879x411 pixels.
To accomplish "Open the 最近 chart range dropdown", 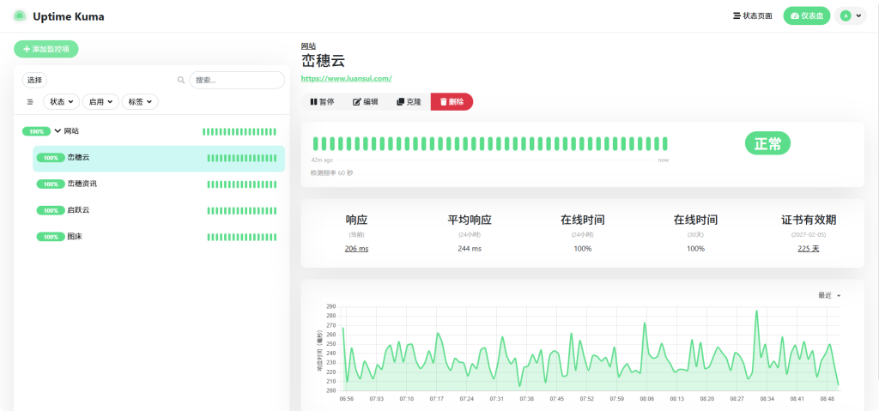I will 830,295.
